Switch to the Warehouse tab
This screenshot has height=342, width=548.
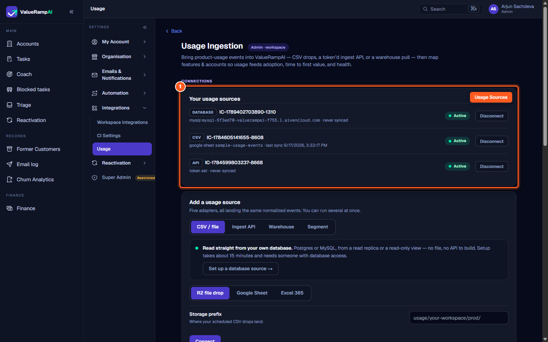[281, 227]
